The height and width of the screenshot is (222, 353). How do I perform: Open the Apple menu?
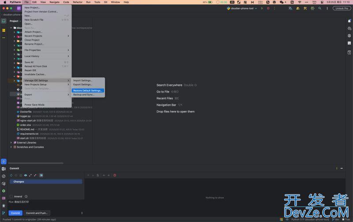point(5,2)
